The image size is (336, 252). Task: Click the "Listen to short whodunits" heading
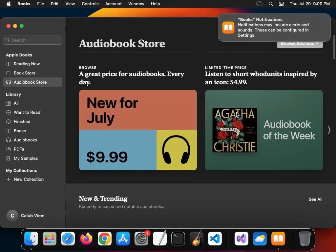point(261,78)
